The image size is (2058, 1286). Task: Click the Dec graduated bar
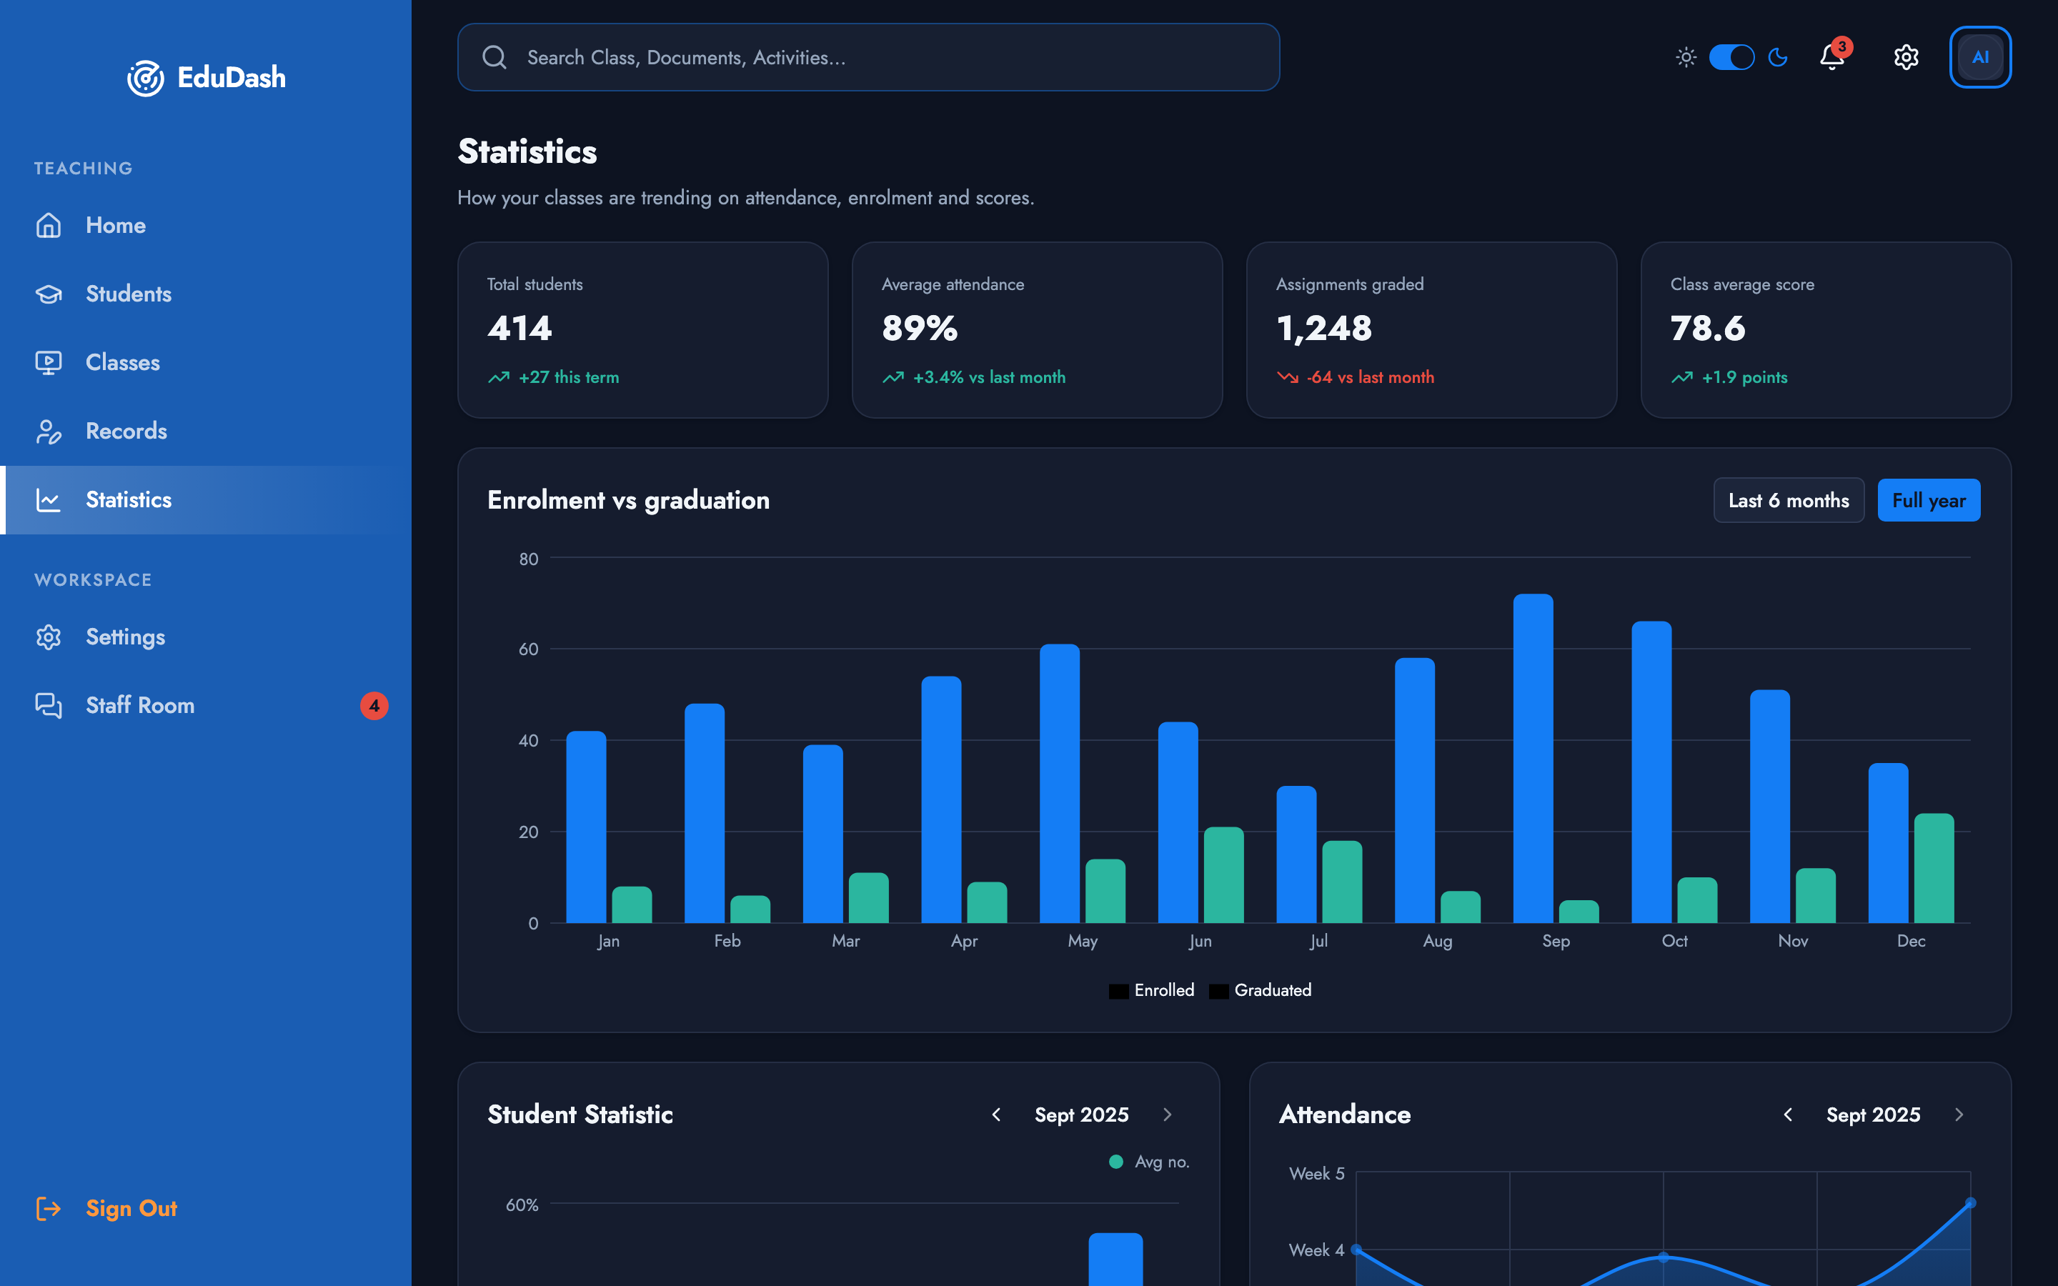tap(1934, 868)
